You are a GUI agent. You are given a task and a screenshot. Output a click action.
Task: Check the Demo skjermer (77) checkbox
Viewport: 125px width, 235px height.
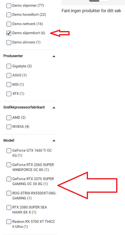pyautogui.click(x=9, y=6)
